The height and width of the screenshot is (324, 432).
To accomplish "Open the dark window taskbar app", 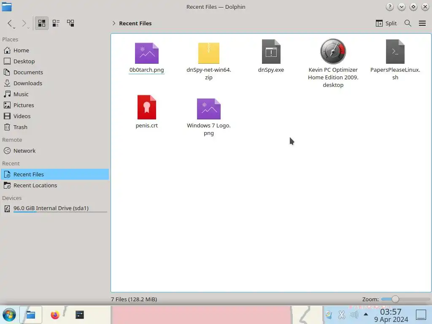I will point(80,315).
